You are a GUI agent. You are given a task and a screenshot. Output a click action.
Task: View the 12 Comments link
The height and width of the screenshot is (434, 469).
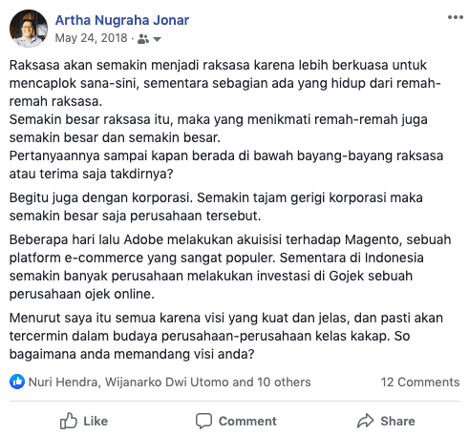[420, 382]
